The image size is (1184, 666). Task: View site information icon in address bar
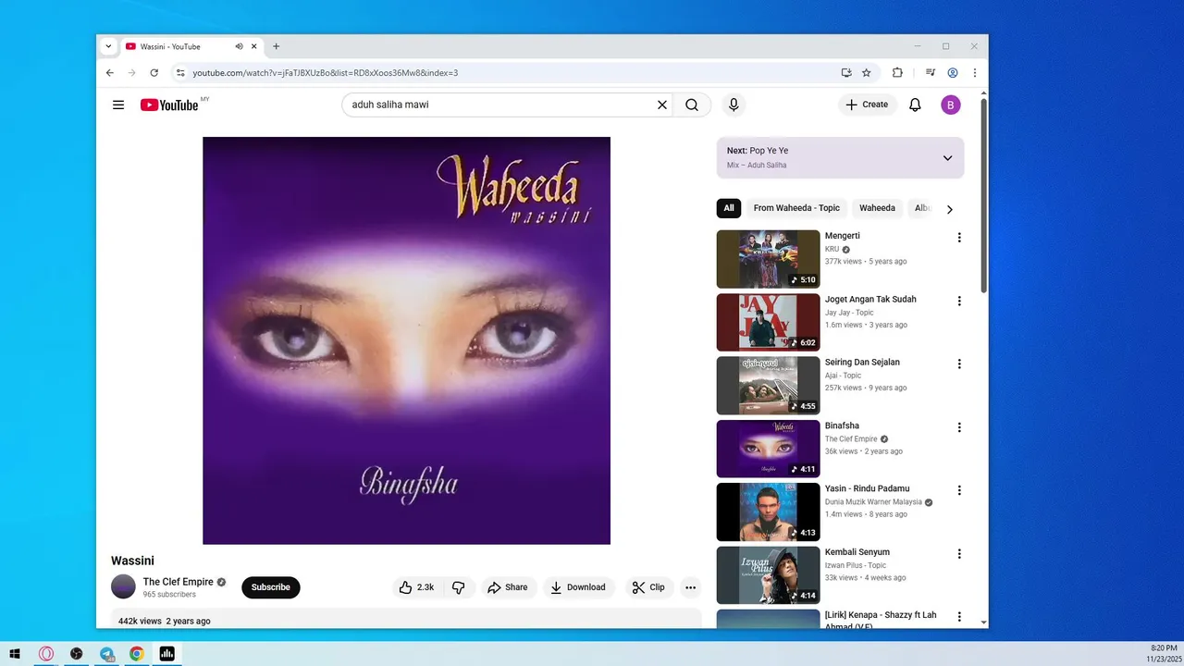(x=180, y=72)
